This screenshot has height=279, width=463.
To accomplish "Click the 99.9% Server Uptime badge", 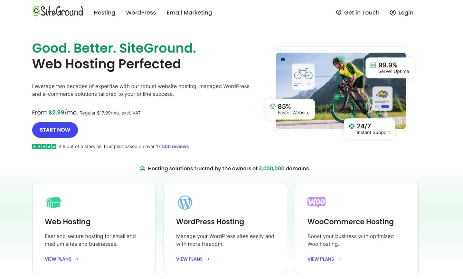I will click(390, 68).
